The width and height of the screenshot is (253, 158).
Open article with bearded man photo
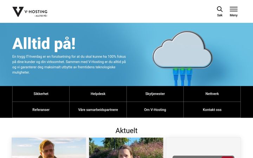click(x=49, y=148)
